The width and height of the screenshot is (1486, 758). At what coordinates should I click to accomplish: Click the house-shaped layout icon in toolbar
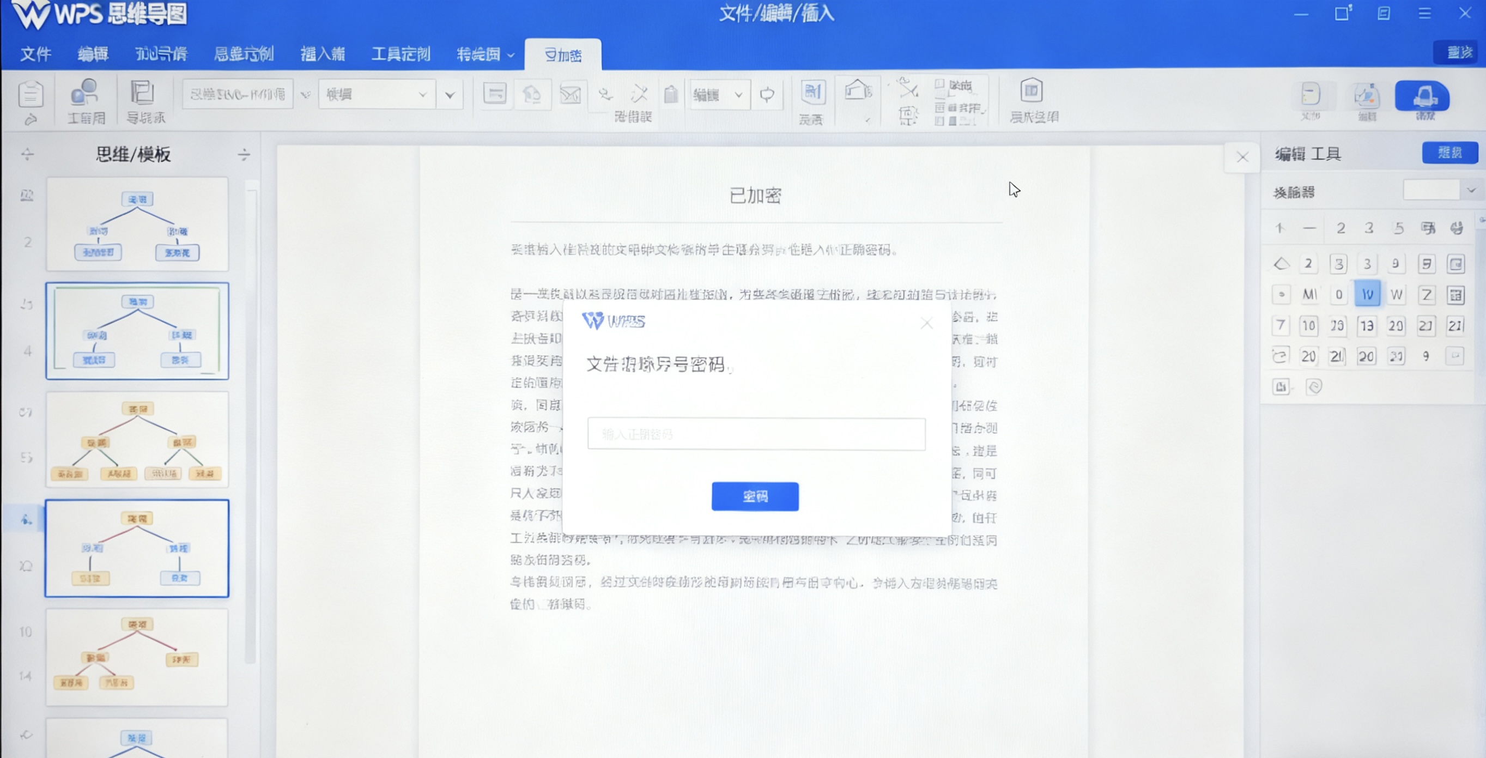pyautogui.click(x=858, y=91)
